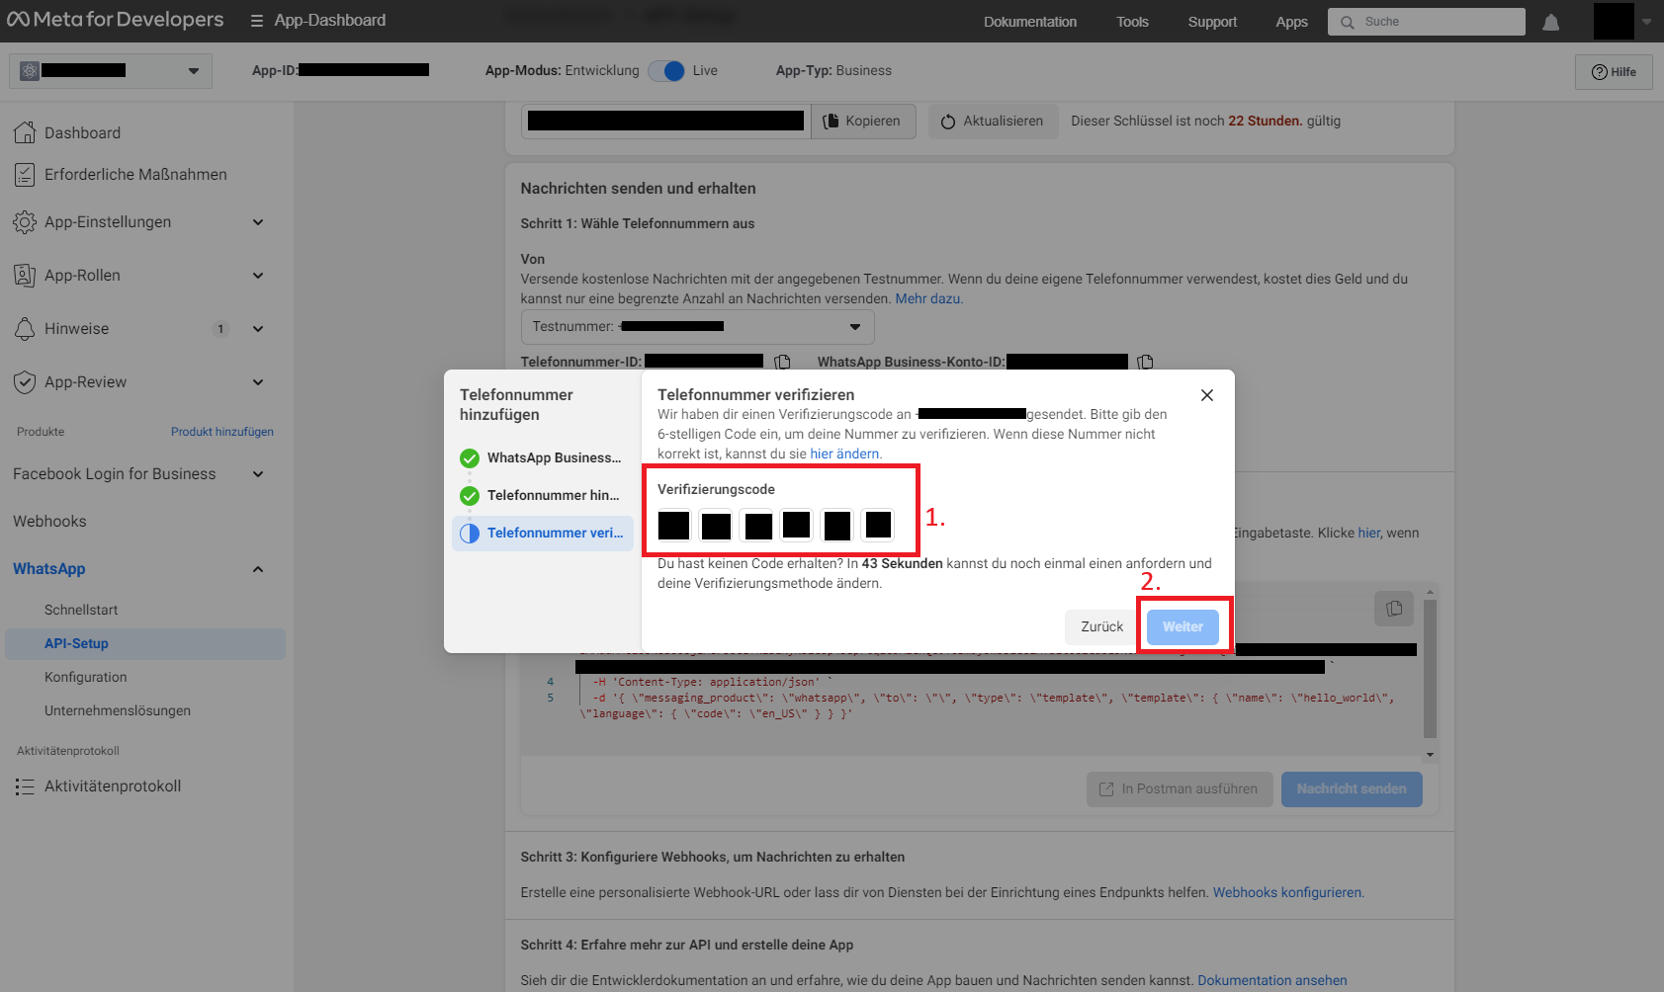Click the notifications bell icon
This screenshot has height=992, width=1664.
tap(1550, 22)
